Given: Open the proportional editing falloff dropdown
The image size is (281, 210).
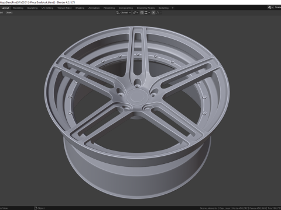Looking at the screenshot, I should [159, 13].
